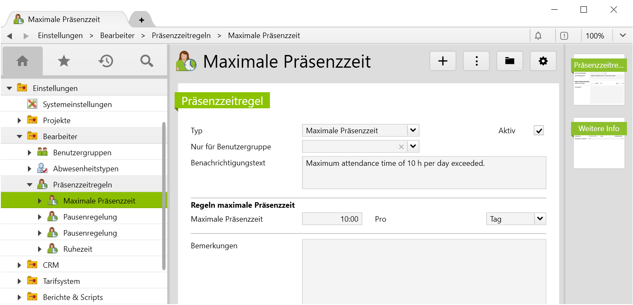The width and height of the screenshot is (633, 305).
Task: Click the notification bell icon
Action: tap(538, 36)
